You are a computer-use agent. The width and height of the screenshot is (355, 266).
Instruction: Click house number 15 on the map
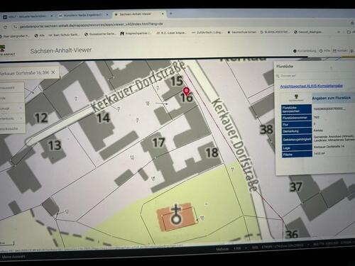point(177,81)
